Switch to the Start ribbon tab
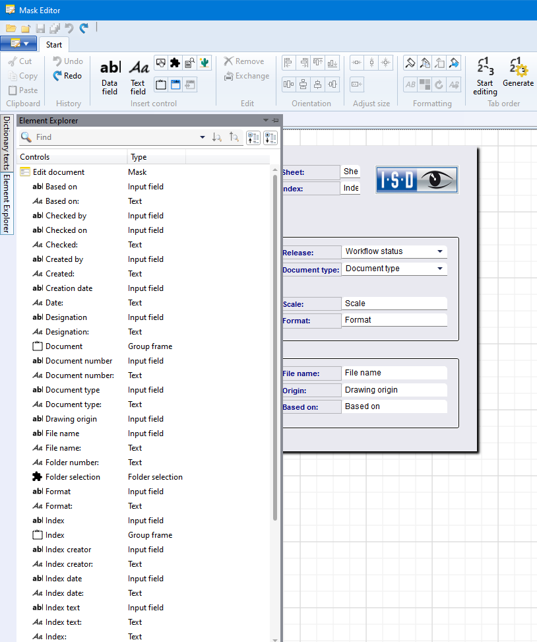Viewport: 537px width, 642px height. 54,45
